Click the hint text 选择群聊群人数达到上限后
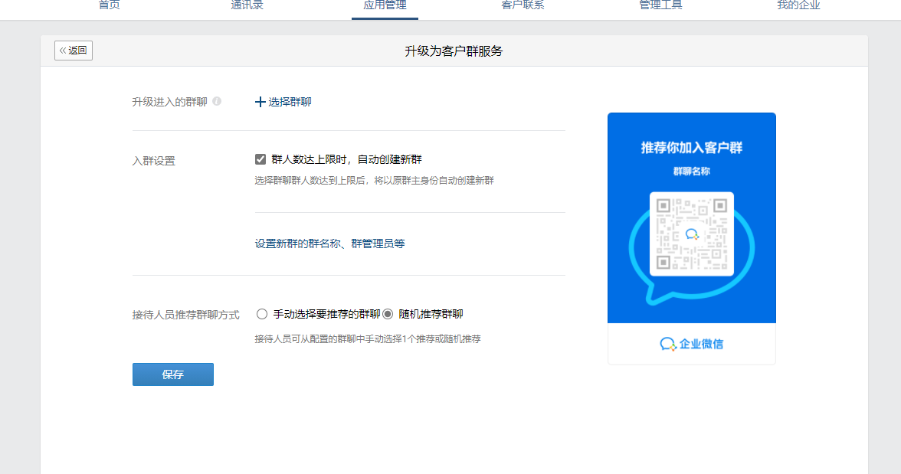The height and width of the screenshot is (474, 901). (x=374, y=181)
